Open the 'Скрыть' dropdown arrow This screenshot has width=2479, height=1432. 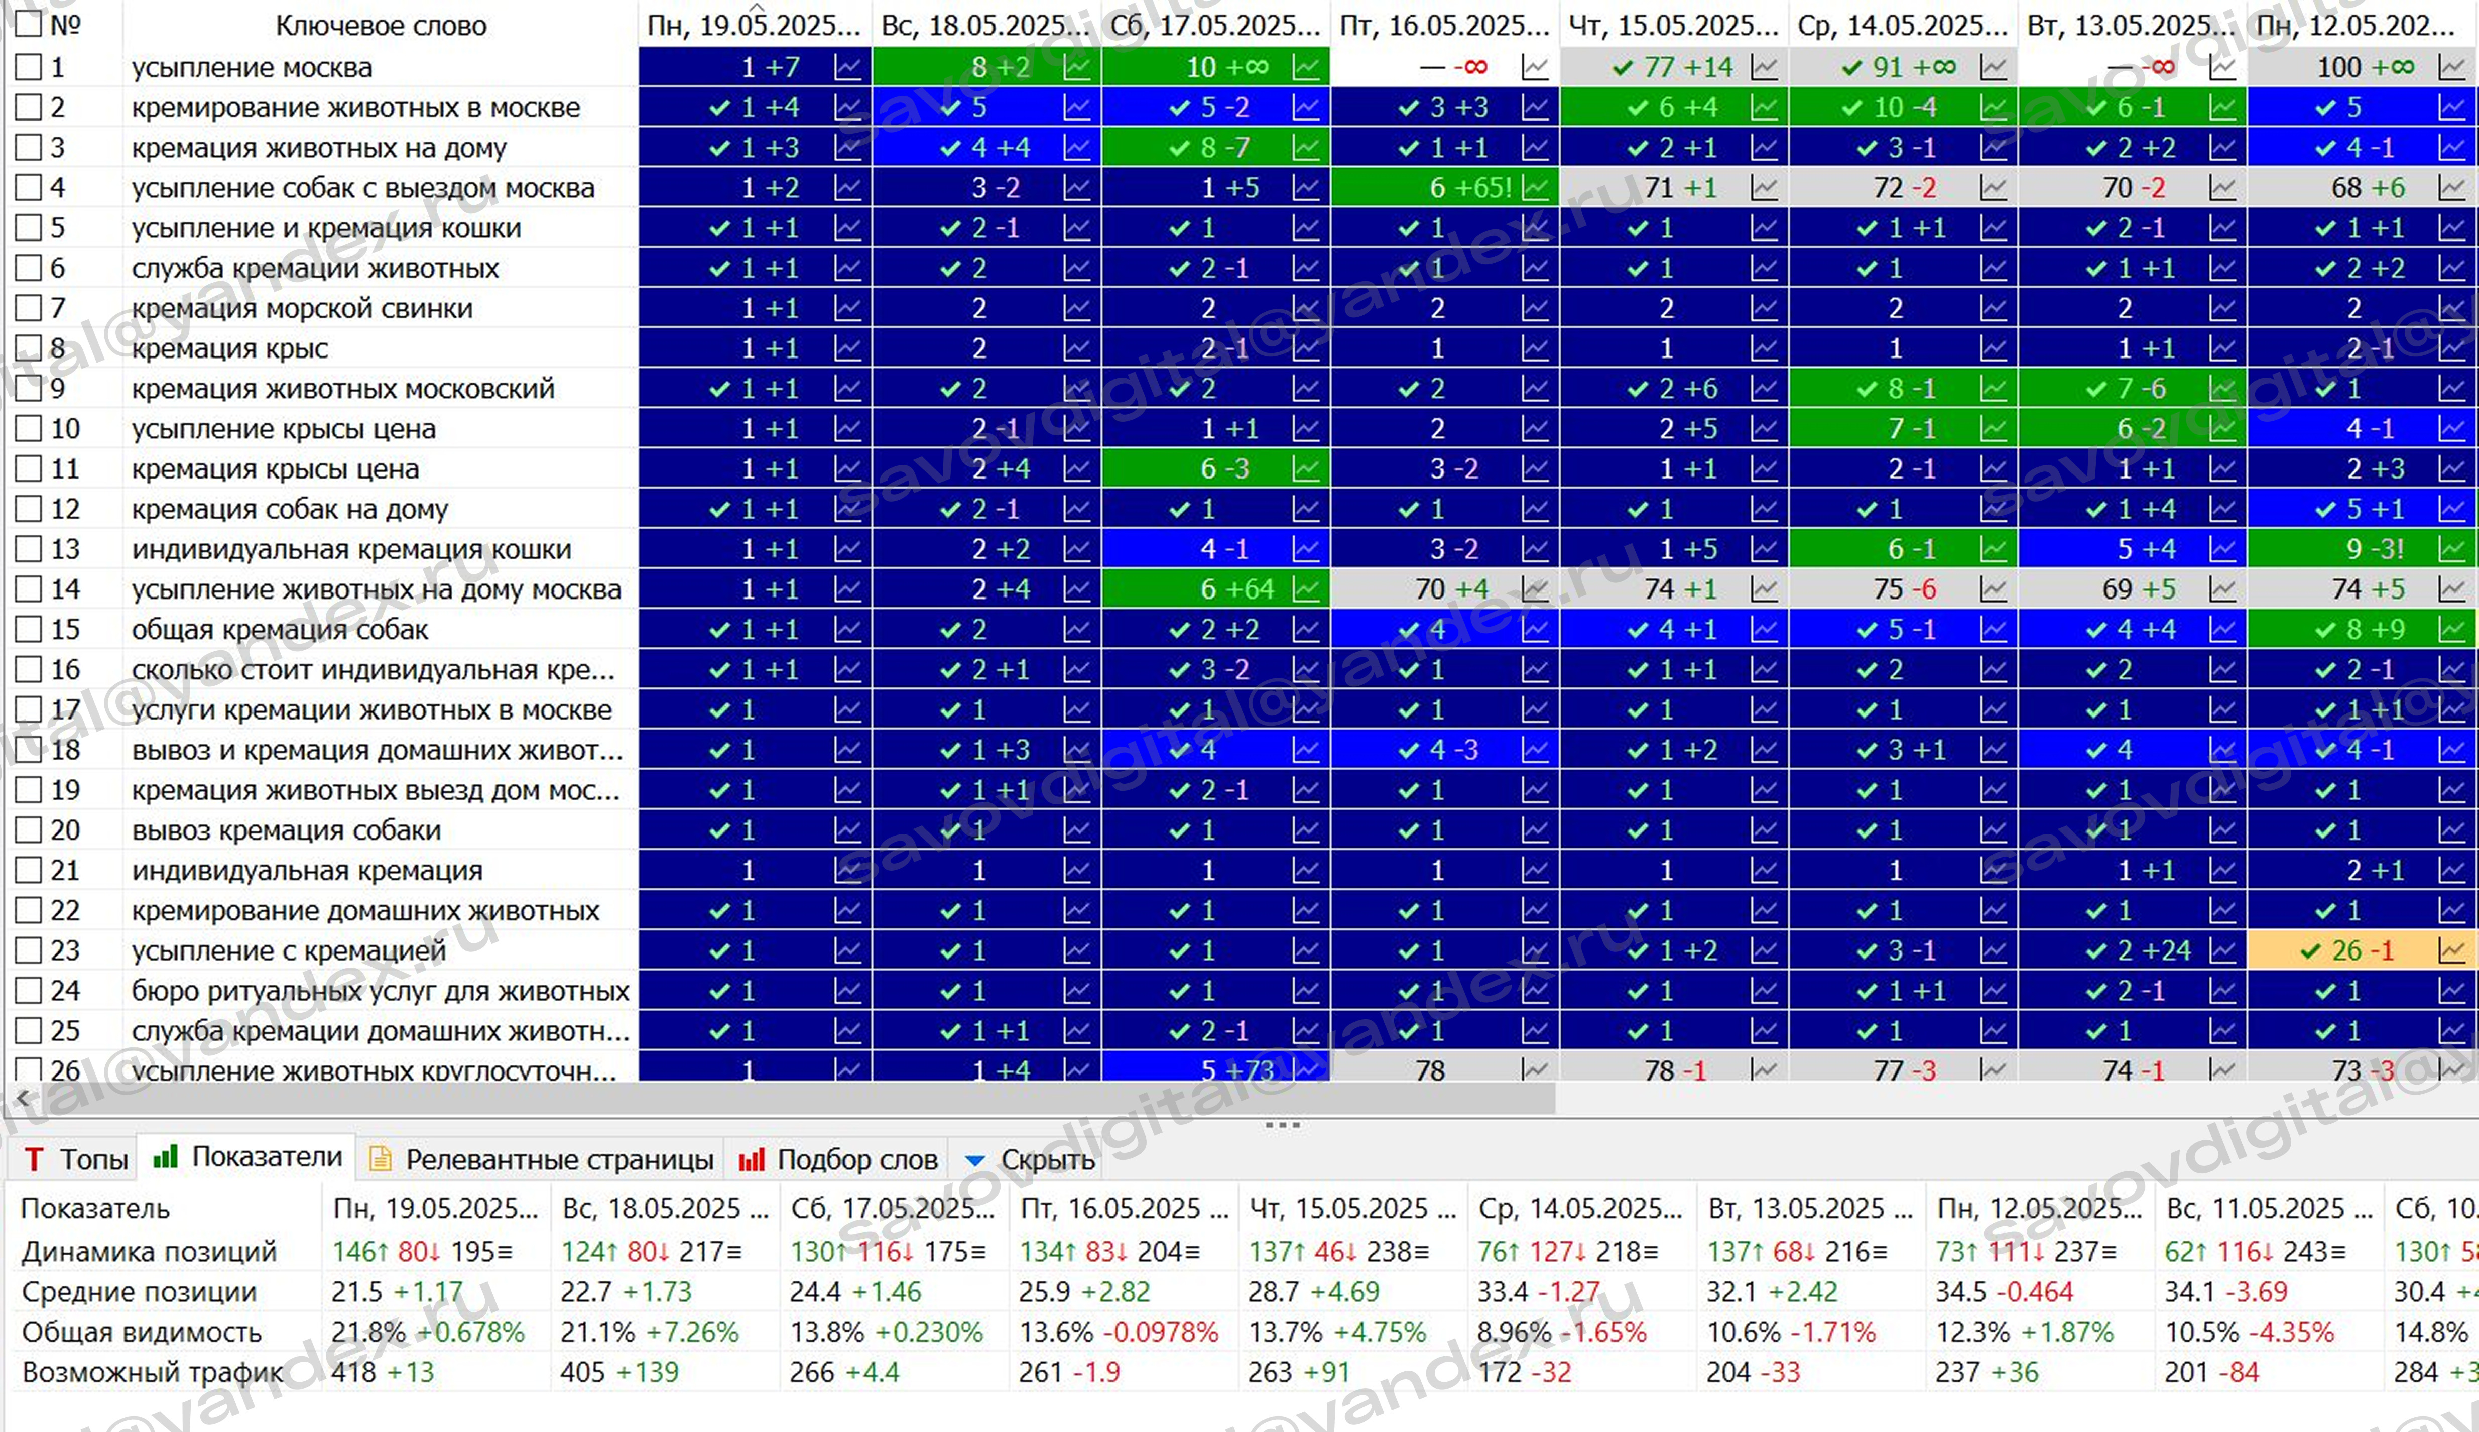click(974, 1160)
